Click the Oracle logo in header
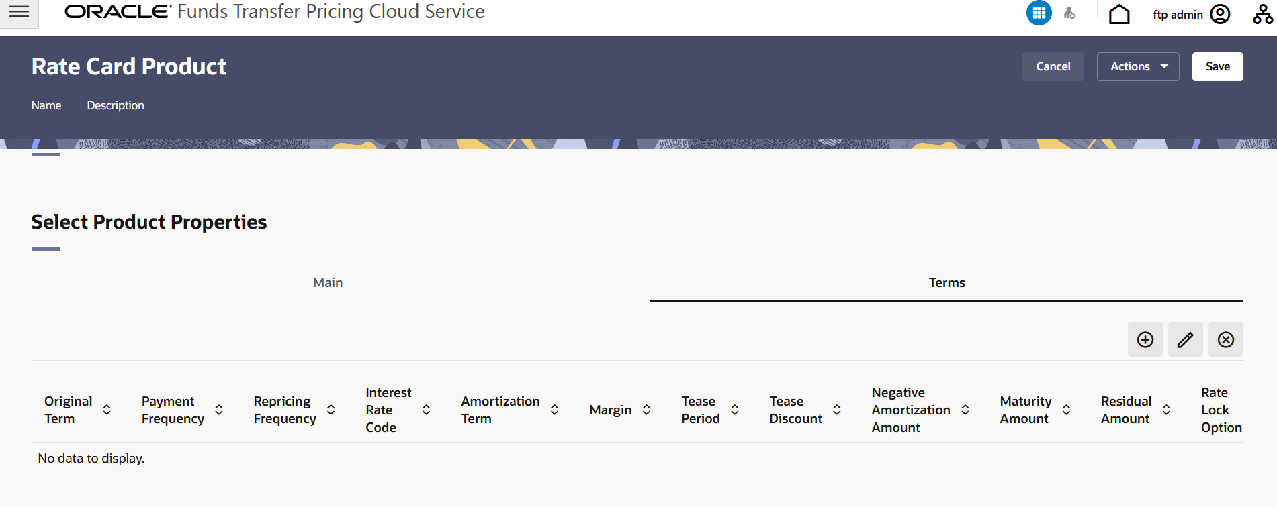This screenshot has width=1277, height=507. [x=118, y=11]
